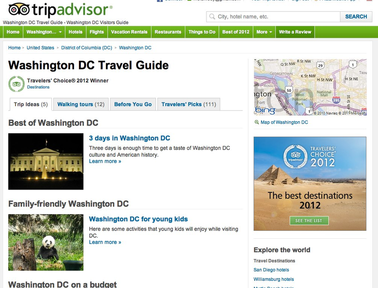
Task: Open the 3 days in Washington DC link
Action: pyautogui.click(x=129, y=138)
